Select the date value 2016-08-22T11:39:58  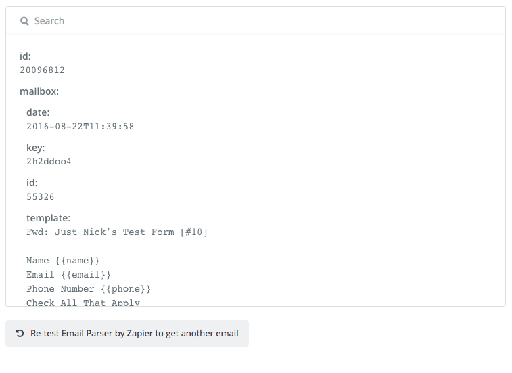(80, 127)
